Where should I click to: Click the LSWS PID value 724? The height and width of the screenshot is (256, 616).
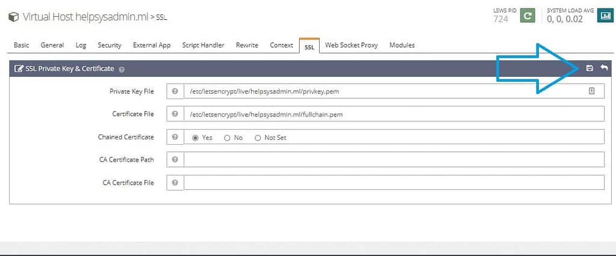click(x=500, y=19)
